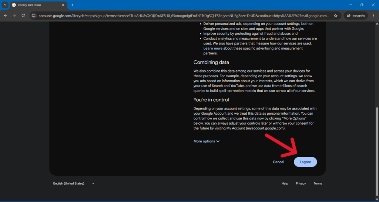Open the Incognito profile indicator
379x202 pixels.
tap(355, 16)
